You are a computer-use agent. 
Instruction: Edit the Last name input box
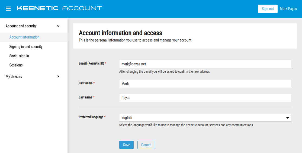point(205,98)
